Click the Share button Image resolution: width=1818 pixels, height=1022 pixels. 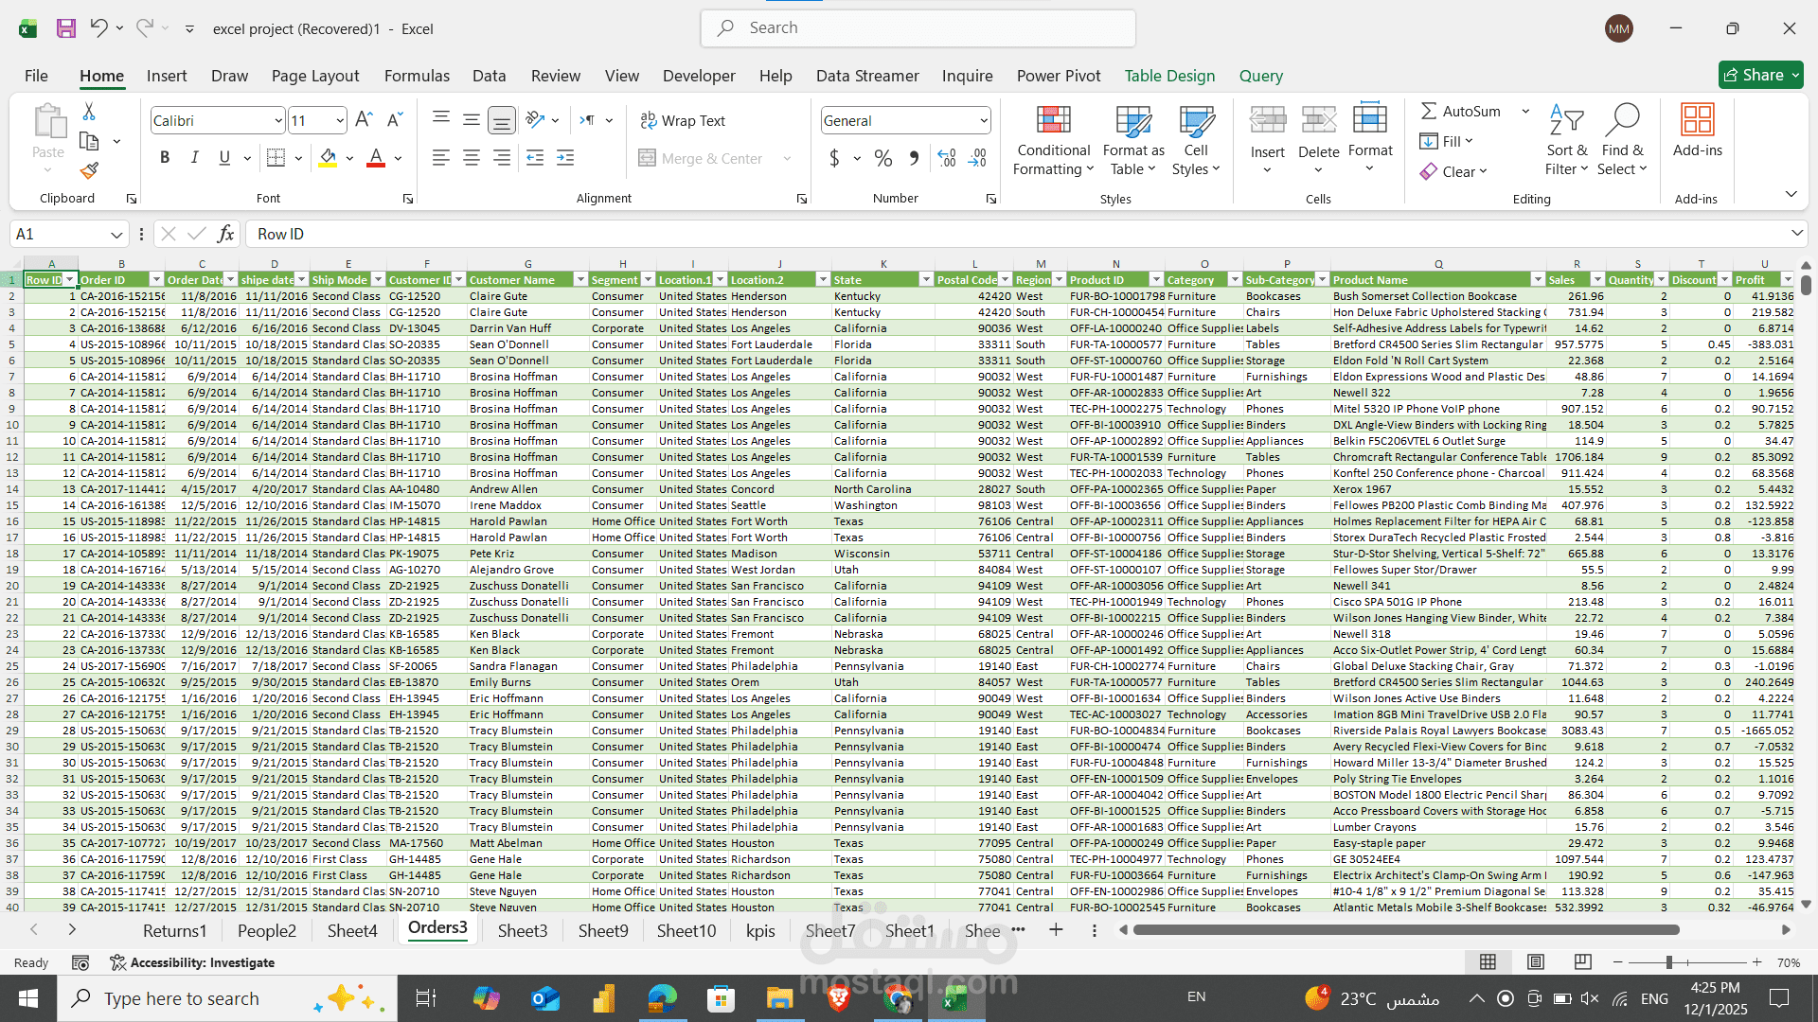pyautogui.click(x=1759, y=75)
